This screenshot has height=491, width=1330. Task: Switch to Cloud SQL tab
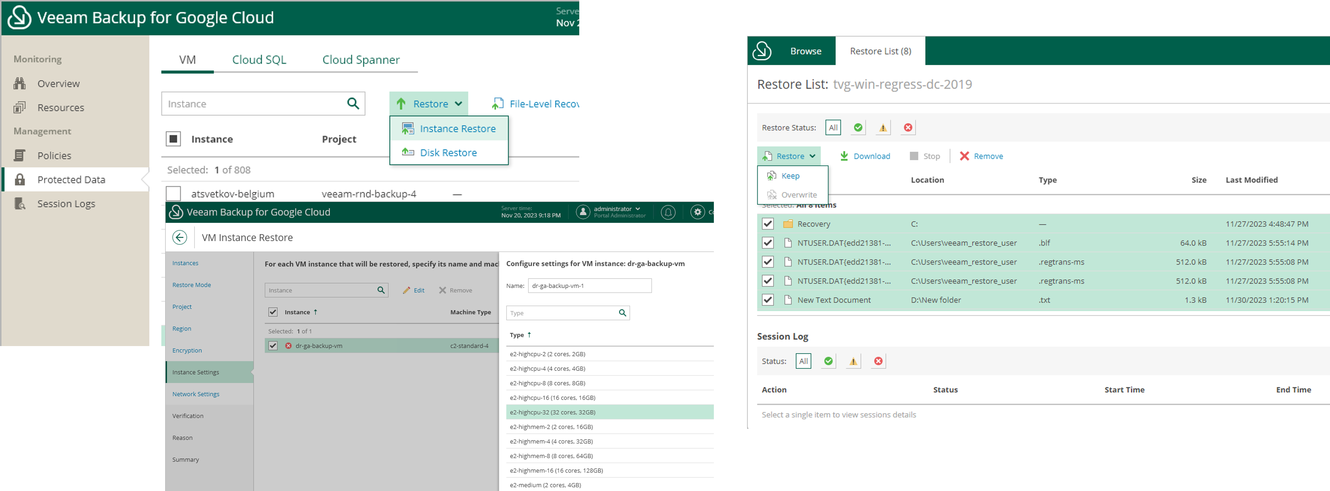coord(259,60)
